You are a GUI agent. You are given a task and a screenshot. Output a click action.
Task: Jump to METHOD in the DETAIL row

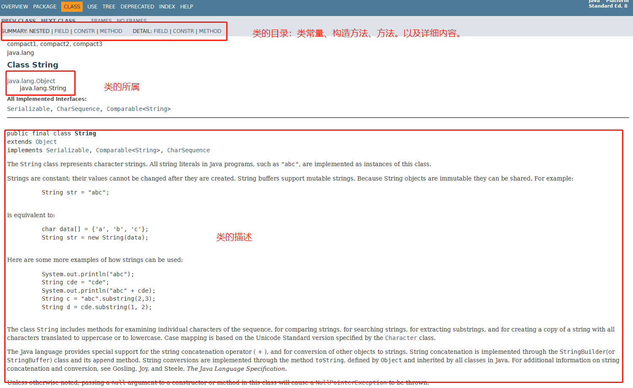click(x=210, y=31)
